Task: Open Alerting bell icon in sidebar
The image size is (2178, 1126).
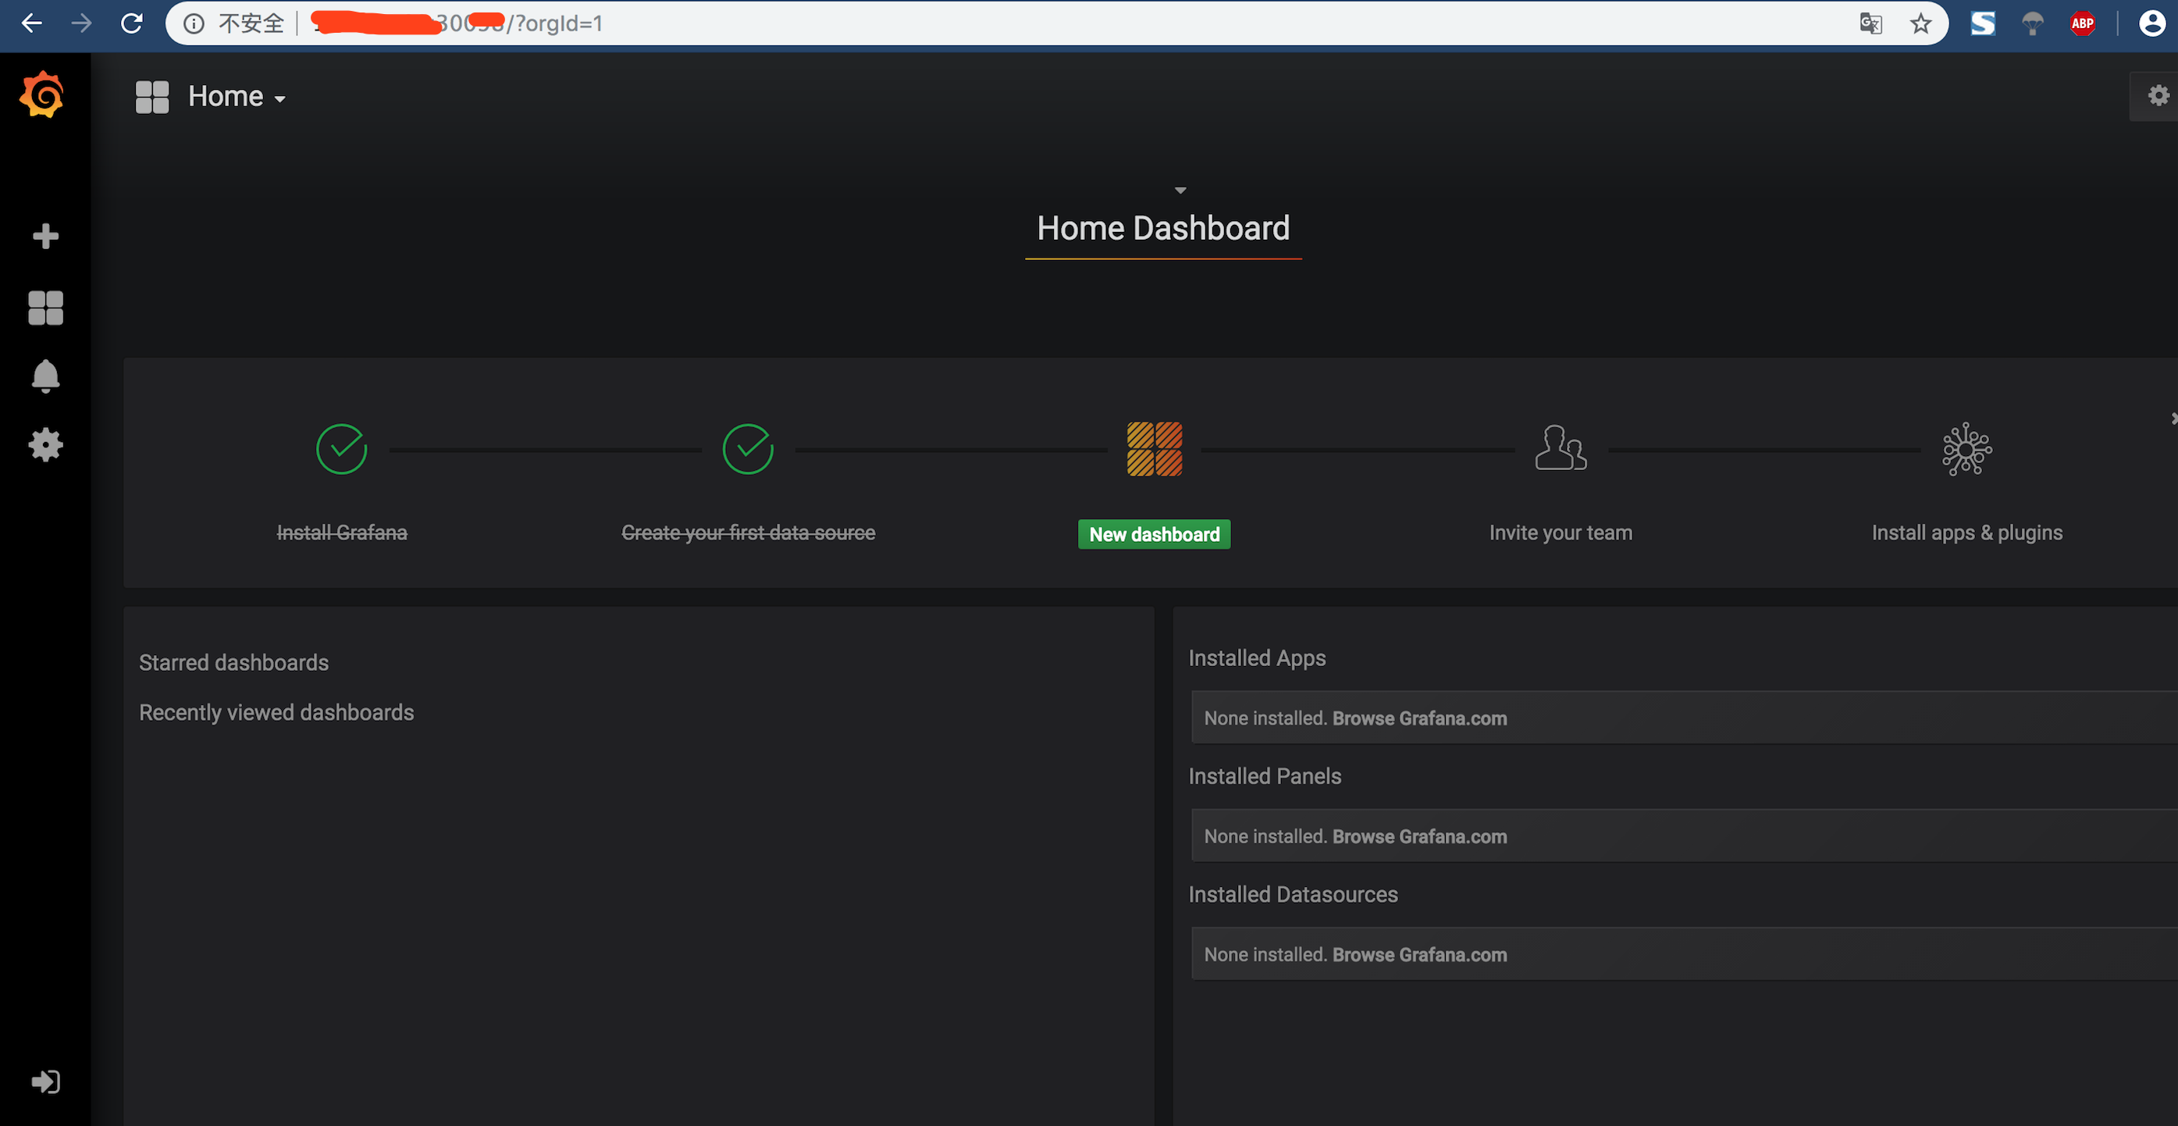Action: coord(45,376)
